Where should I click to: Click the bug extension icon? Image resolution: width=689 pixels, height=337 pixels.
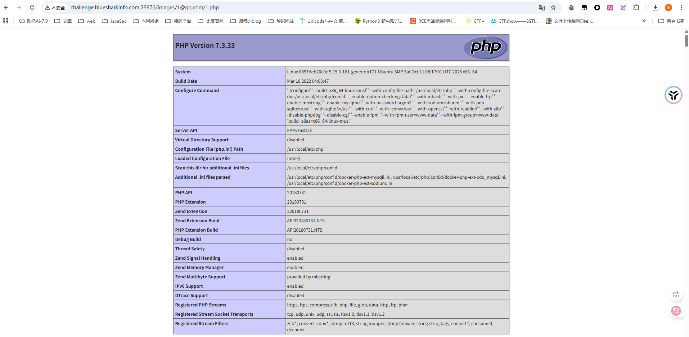(x=571, y=8)
